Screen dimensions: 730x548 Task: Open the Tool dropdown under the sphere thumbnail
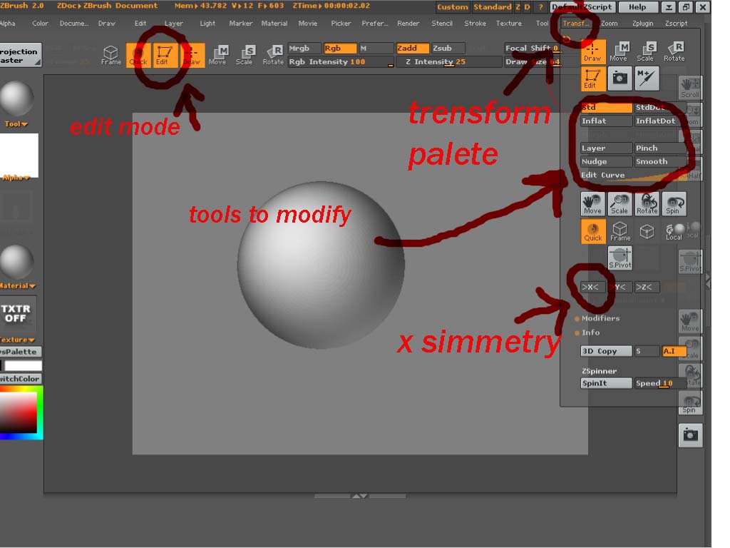click(x=16, y=124)
